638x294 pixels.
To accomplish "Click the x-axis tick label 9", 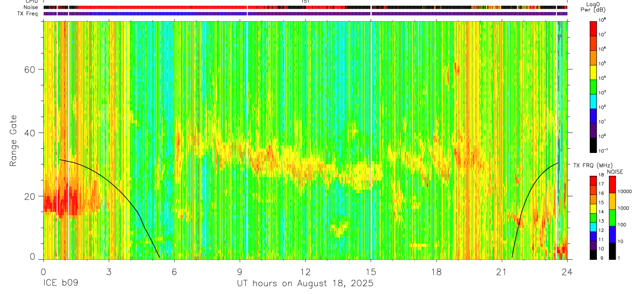I will [x=240, y=271].
